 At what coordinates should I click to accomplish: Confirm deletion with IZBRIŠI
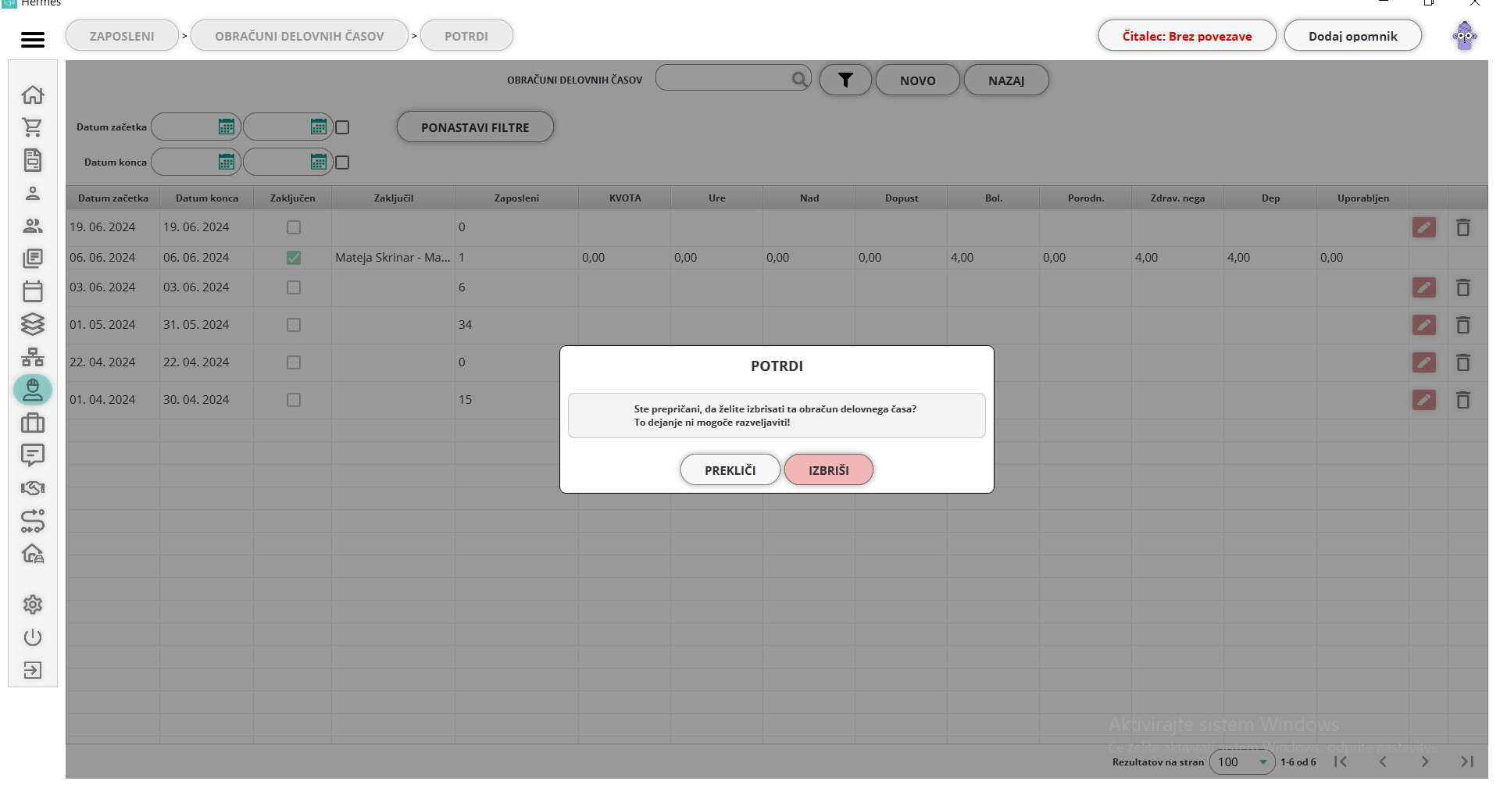[x=829, y=470]
